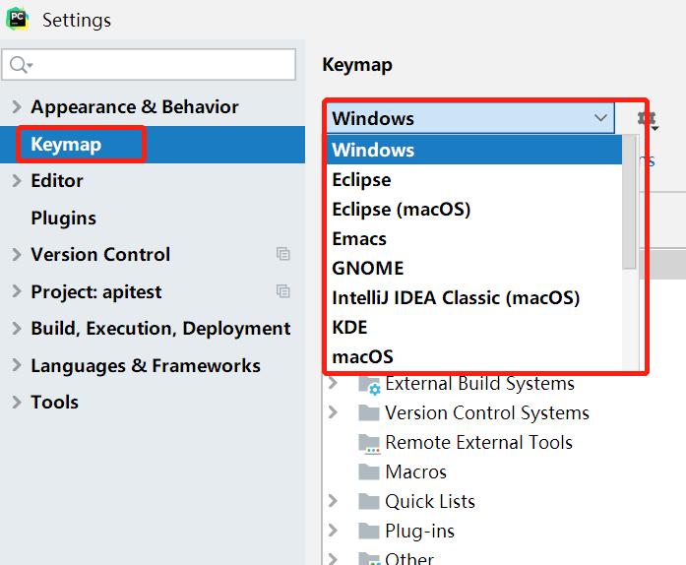Expand the Appearance & Behavior section
686x565 pixels.
click(x=16, y=107)
